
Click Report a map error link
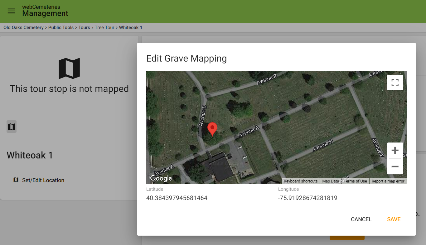(x=388, y=181)
